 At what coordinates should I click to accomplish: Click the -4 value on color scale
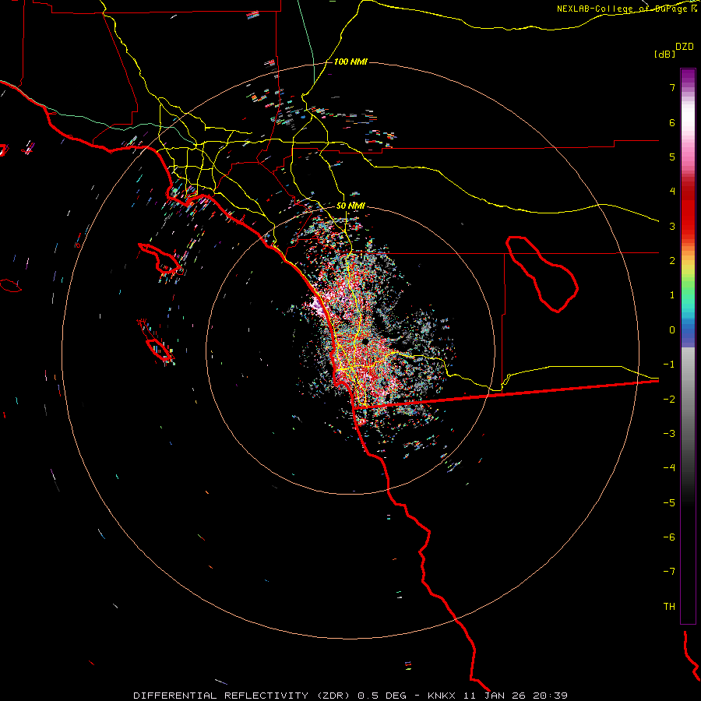[x=669, y=468]
